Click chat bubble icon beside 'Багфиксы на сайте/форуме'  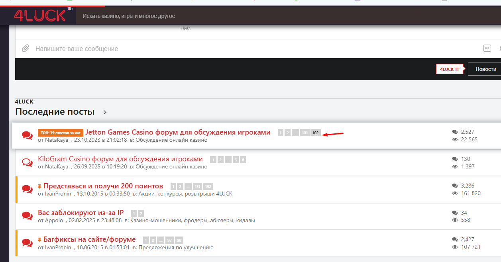point(27,243)
